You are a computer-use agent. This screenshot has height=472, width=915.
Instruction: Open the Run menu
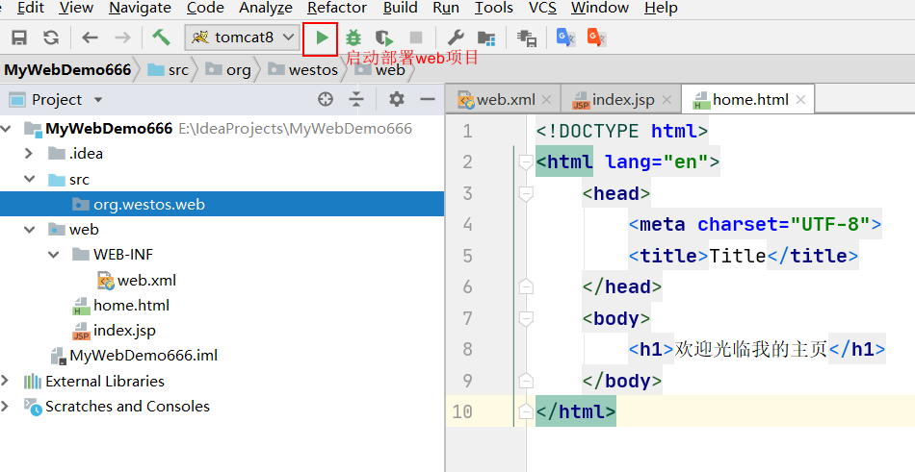[x=446, y=8]
